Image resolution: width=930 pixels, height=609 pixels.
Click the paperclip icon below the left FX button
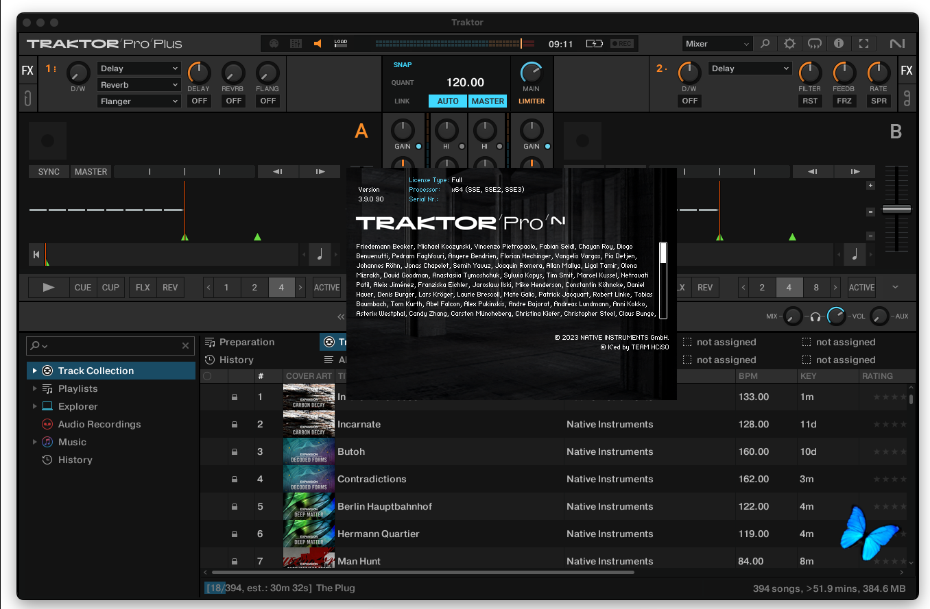27,97
